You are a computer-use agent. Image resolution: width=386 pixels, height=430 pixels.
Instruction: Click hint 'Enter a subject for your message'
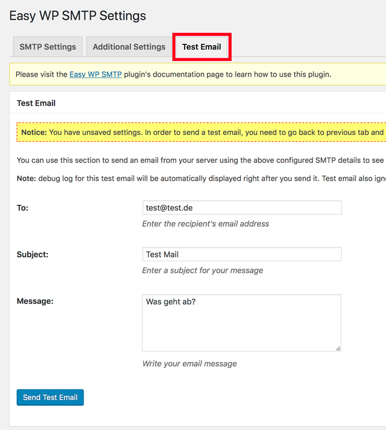(202, 271)
